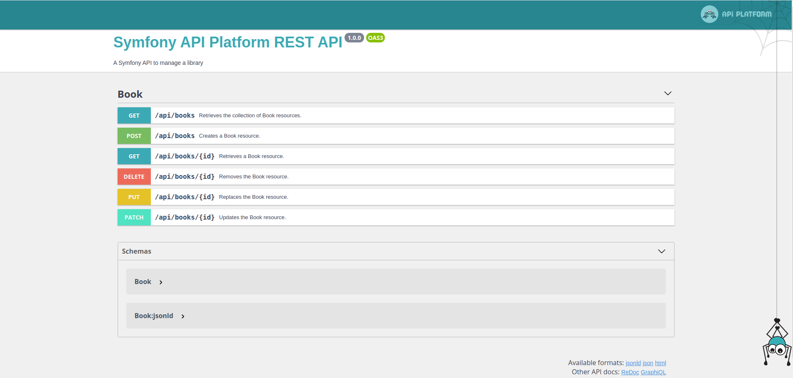Open the jsonld format link
Viewport: 793px width, 378px height.
click(x=633, y=363)
